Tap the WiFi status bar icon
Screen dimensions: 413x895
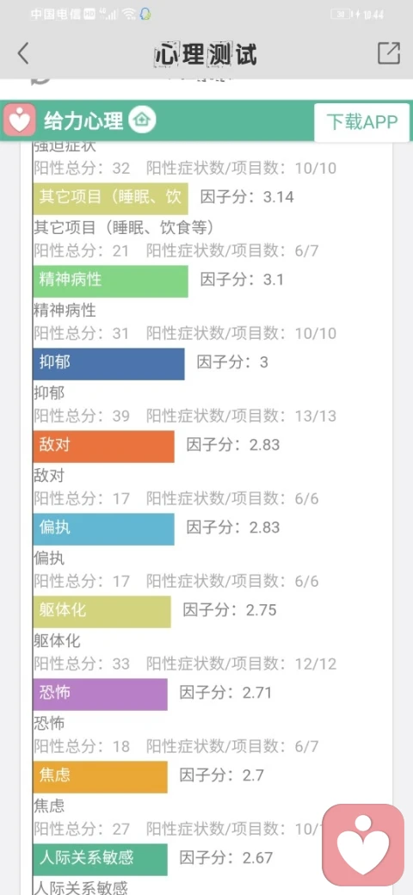[x=128, y=15]
